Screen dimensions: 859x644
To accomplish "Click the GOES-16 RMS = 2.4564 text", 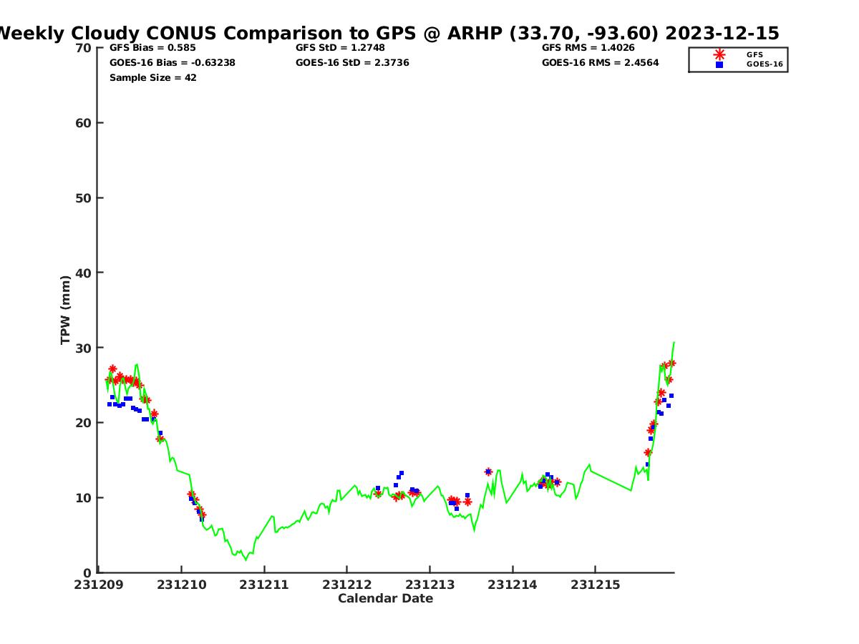I will click(x=600, y=63).
